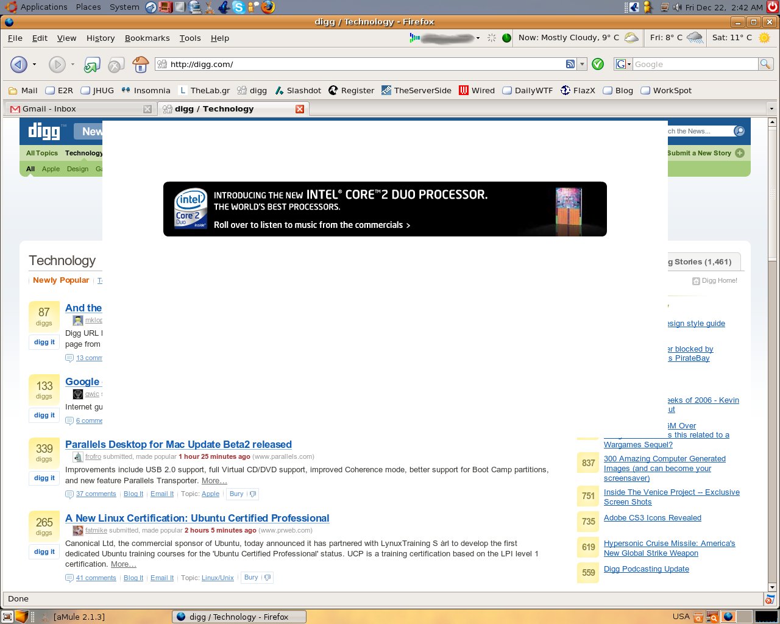
Task: Bury the Ubuntu Certified Professional story
Action: pyautogui.click(x=251, y=577)
